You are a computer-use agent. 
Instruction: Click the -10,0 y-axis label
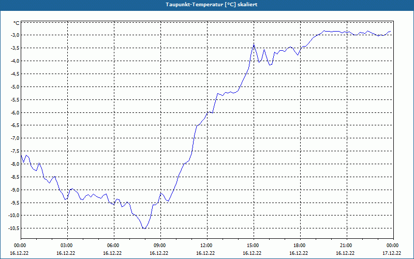(14, 215)
